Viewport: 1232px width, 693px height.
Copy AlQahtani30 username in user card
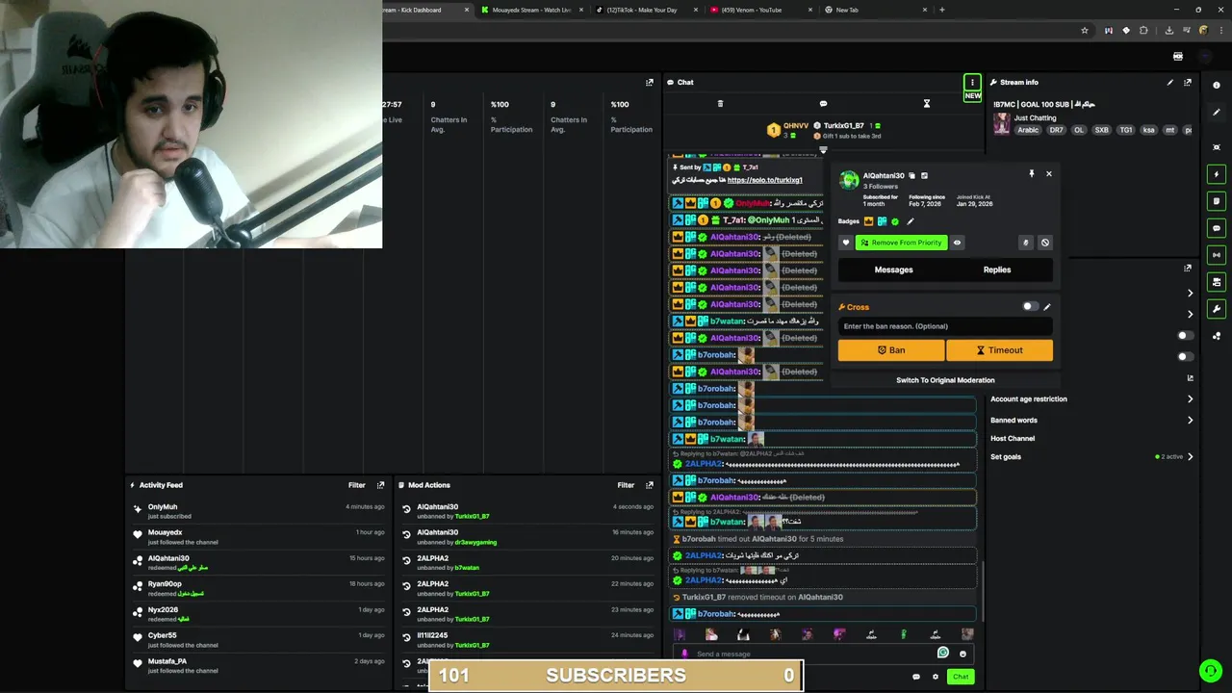click(912, 175)
